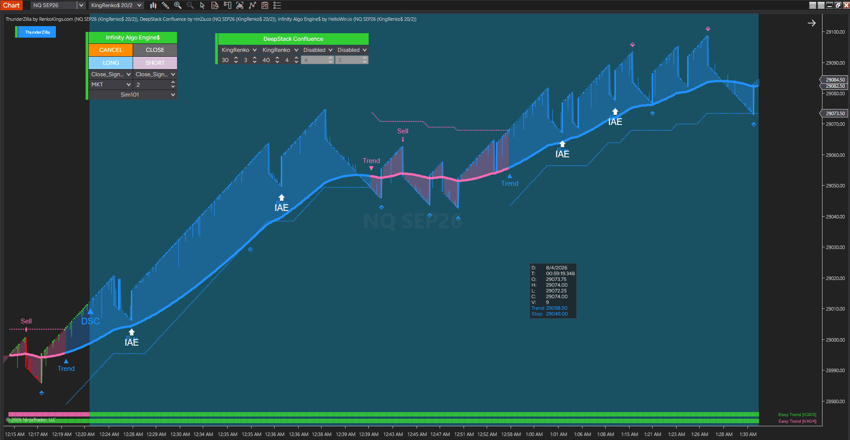
Task: Open the first KingRenko dropdown in DeepStack
Action: 239,50
